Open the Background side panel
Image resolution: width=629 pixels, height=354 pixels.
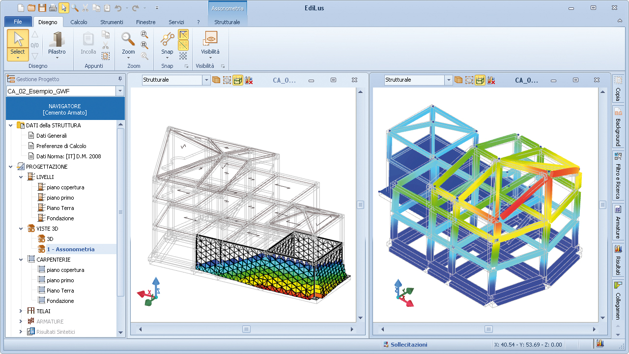click(618, 127)
